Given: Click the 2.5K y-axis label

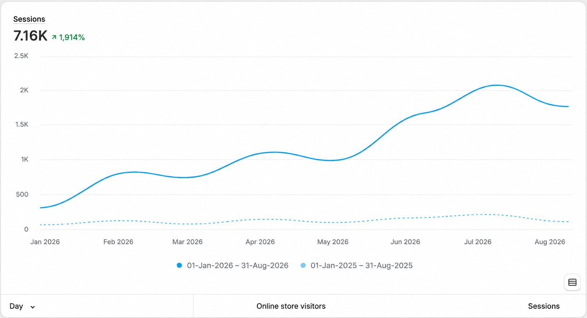Looking at the screenshot, I should pos(21,56).
